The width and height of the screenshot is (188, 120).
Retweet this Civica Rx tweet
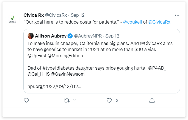pos(67,101)
